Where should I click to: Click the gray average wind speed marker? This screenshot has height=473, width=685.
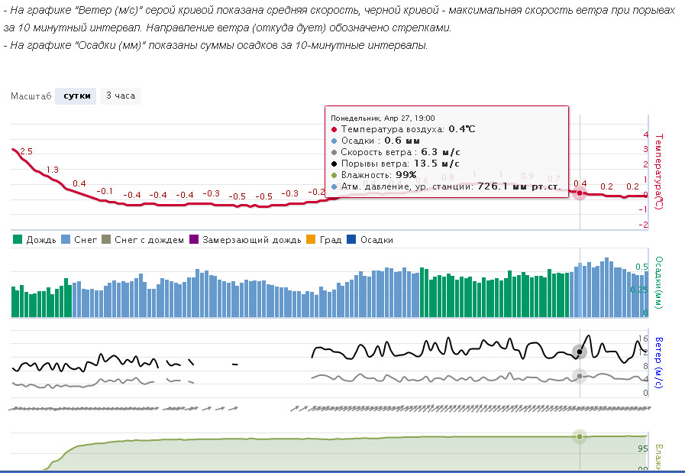pyautogui.click(x=580, y=376)
